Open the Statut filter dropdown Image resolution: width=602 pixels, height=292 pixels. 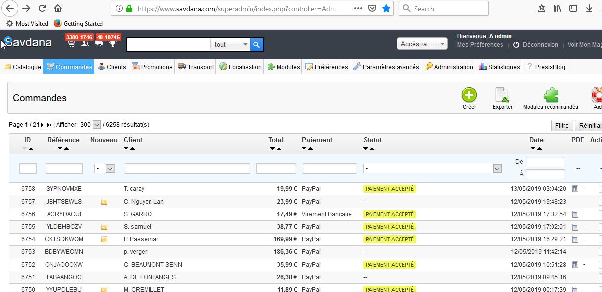pyautogui.click(x=433, y=169)
